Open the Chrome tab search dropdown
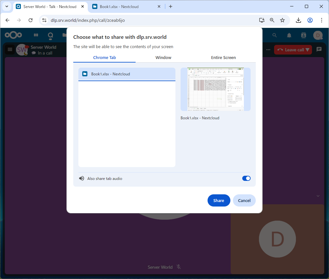Image resolution: width=329 pixels, height=279 pixels. point(6,6)
